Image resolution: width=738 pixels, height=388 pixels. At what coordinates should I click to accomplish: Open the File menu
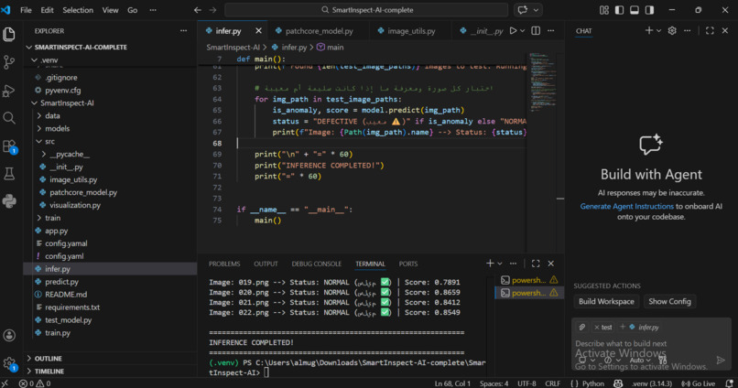coord(26,10)
